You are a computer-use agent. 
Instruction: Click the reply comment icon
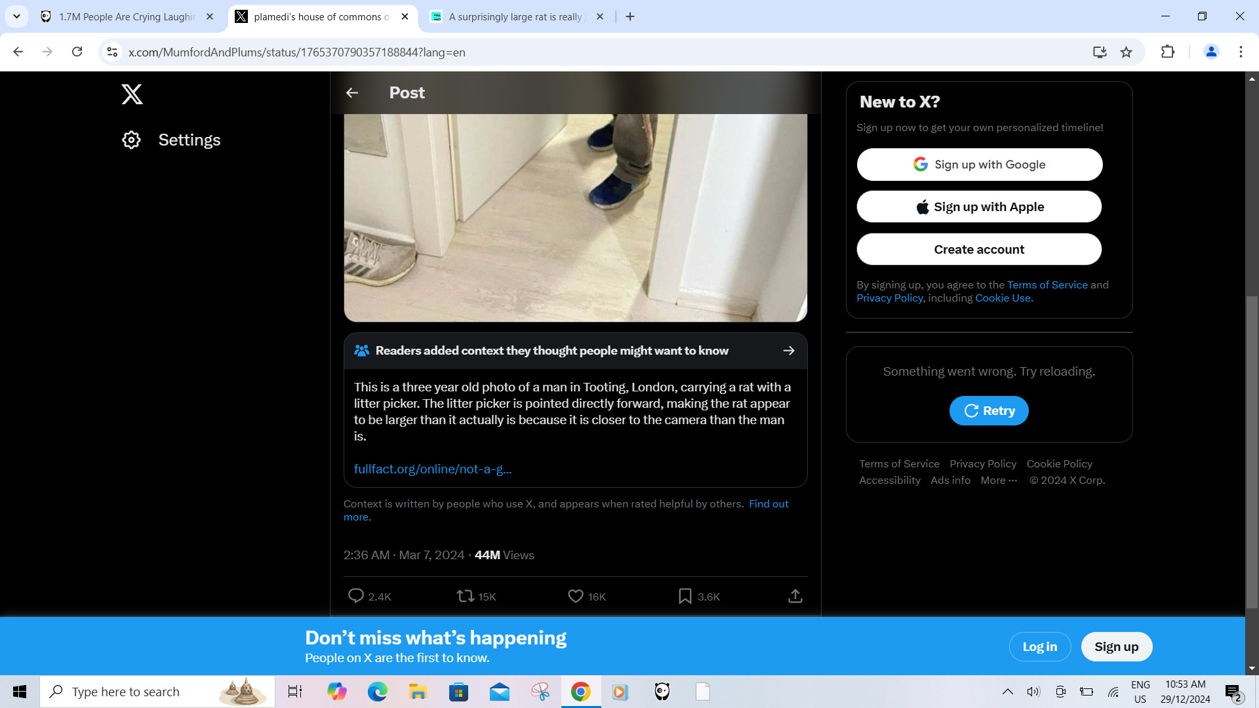pyautogui.click(x=356, y=596)
